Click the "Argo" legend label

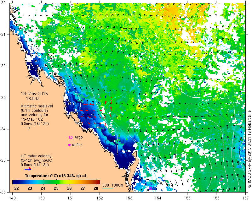[x=78, y=137]
